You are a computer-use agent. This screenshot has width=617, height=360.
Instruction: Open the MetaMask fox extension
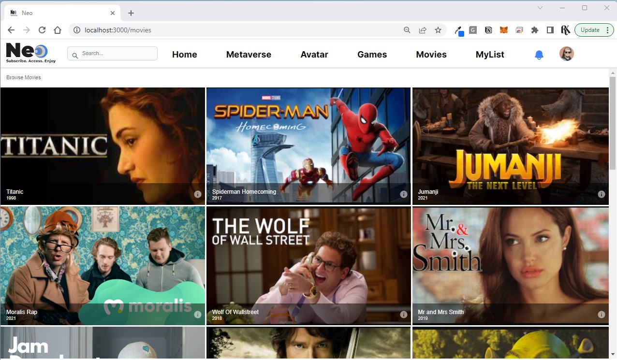point(504,30)
